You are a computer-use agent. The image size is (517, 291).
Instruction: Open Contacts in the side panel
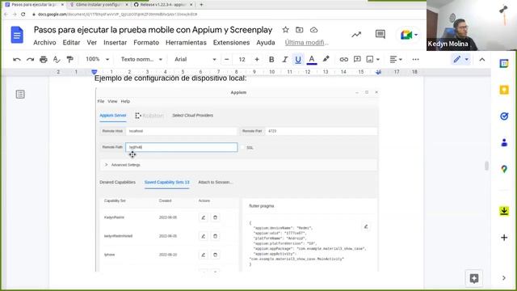click(504, 142)
